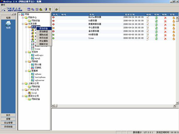Click the alarm bell icon for NetStar服务器
179x134 pixels.
pos(174,18)
